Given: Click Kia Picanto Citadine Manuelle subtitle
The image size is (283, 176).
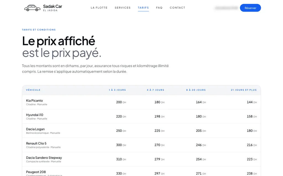Looking at the screenshot, I should pos(37,104).
